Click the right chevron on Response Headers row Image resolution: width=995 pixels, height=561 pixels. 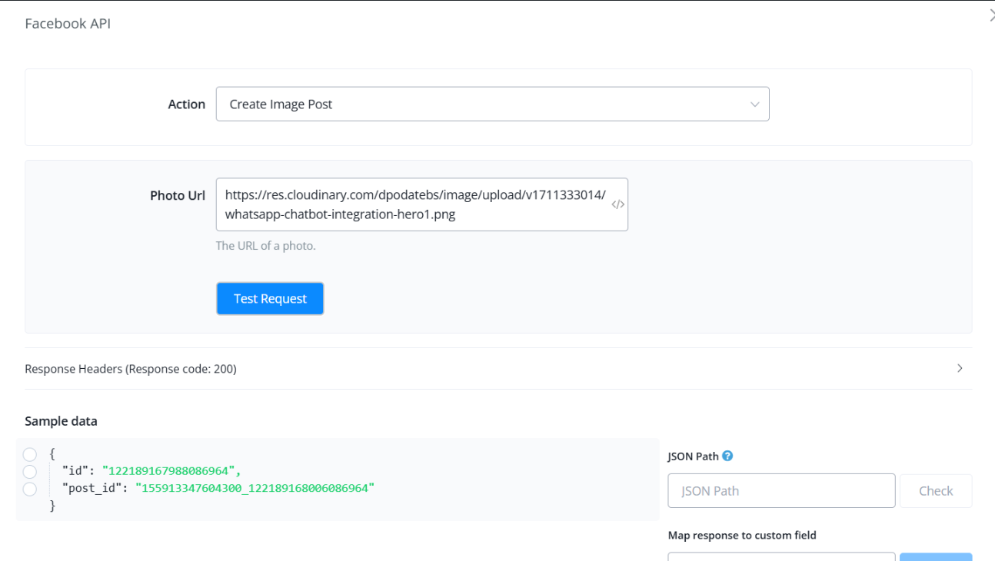[960, 369]
